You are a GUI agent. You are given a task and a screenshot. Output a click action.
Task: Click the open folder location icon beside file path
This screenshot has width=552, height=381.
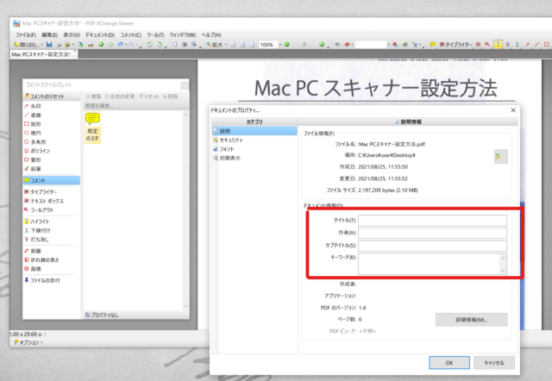tap(500, 156)
